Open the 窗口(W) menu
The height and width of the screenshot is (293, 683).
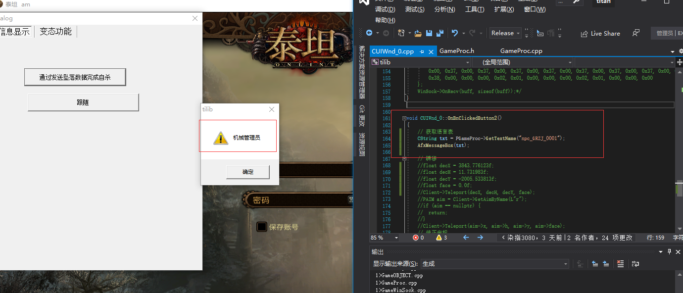tap(535, 9)
